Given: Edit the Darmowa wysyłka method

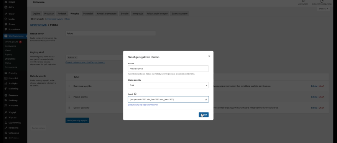Looking at the screenshot, I should pyautogui.click(x=314, y=86).
